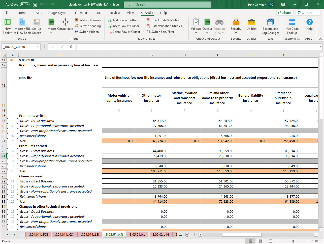Click the zoom in plus button
The width and height of the screenshot is (324, 244).
tap(308, 241)
